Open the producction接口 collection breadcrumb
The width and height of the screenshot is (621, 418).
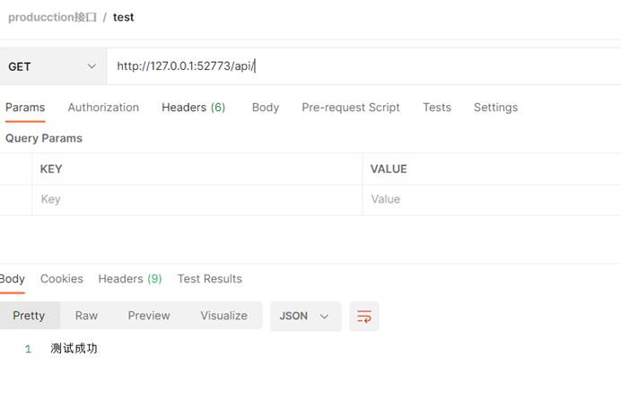coord(52,17)
